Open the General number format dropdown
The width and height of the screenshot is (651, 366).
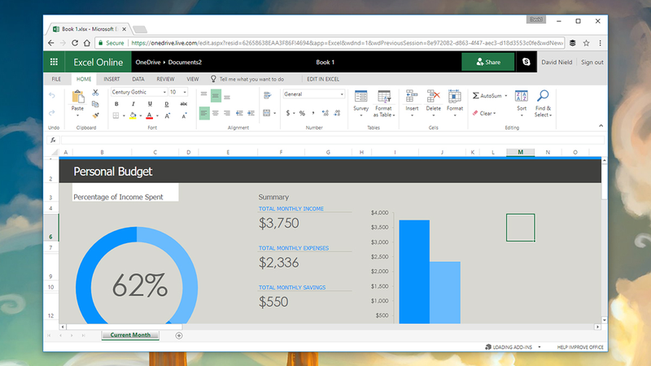pos(342,94)
